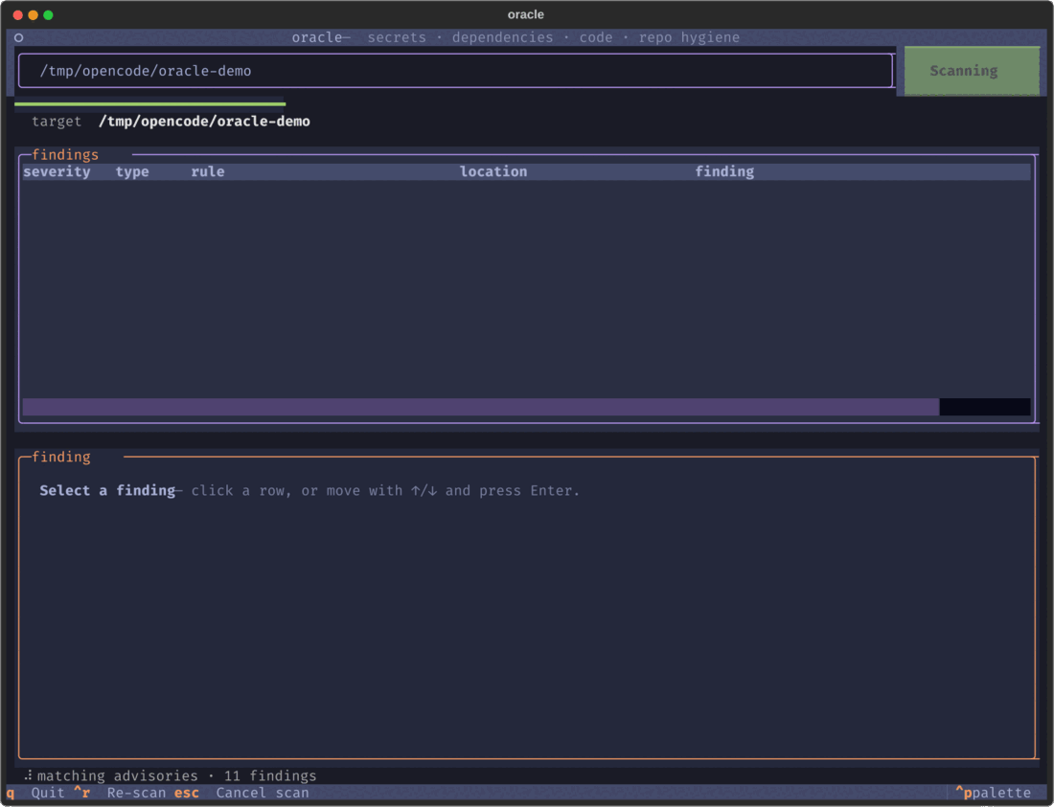Click the finding column header

(x=724, y=172)
